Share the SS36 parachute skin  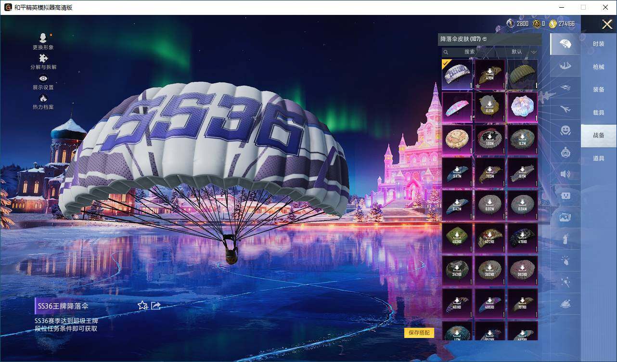point(156,305)
